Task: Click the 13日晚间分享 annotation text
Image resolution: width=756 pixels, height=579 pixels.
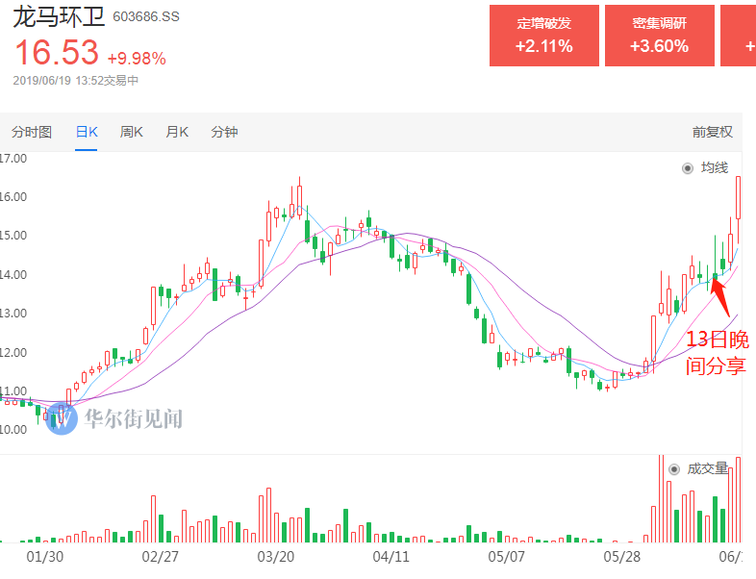Action: click(x=715, y=352)
